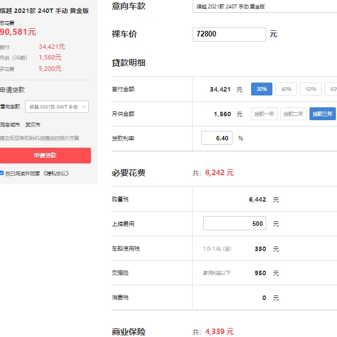Viewport: 337px width, 337px height.
Task: Open the 交强险 家用6座以下 option
Action: point(217,274)
